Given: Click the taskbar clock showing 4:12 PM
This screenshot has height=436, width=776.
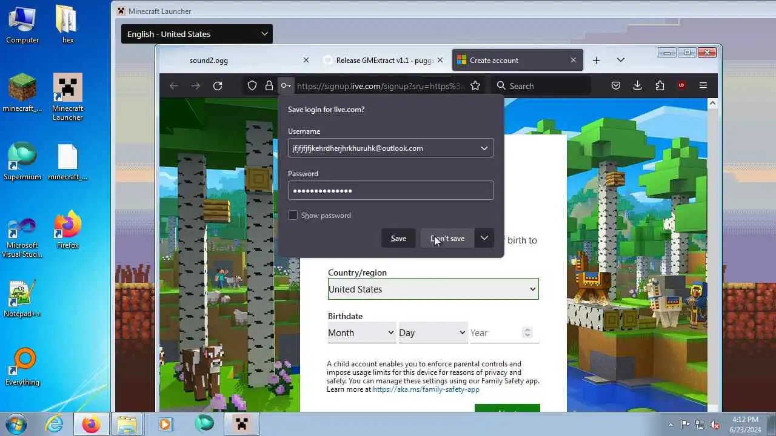Looking at the screenshot, I should pos(745,424).
